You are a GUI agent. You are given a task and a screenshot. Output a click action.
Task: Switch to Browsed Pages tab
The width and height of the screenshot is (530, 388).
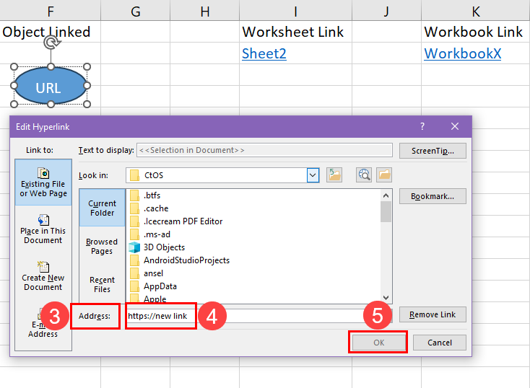(x=102, y=246)
